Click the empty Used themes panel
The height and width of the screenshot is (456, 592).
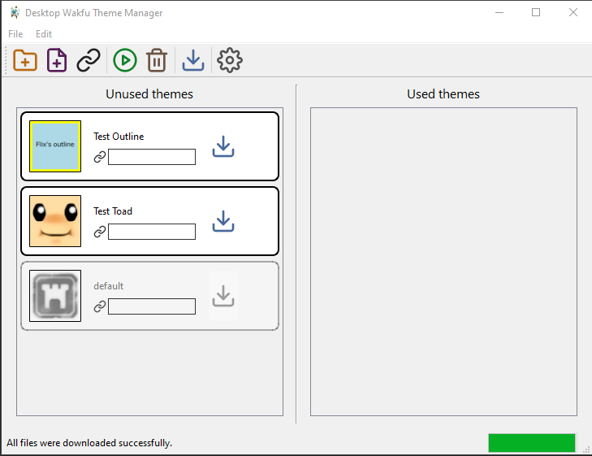[x=443, y=262]
